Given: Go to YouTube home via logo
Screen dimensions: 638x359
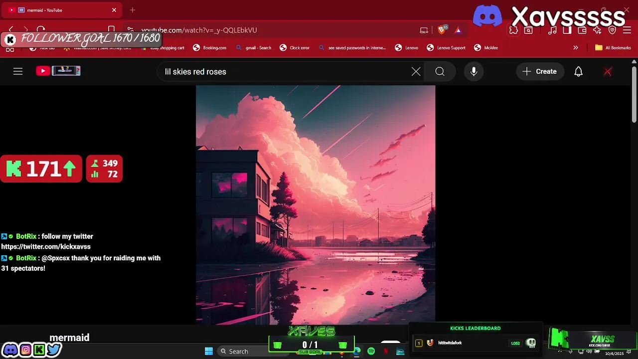Looking at the screenshot, I should pos(58,71).
